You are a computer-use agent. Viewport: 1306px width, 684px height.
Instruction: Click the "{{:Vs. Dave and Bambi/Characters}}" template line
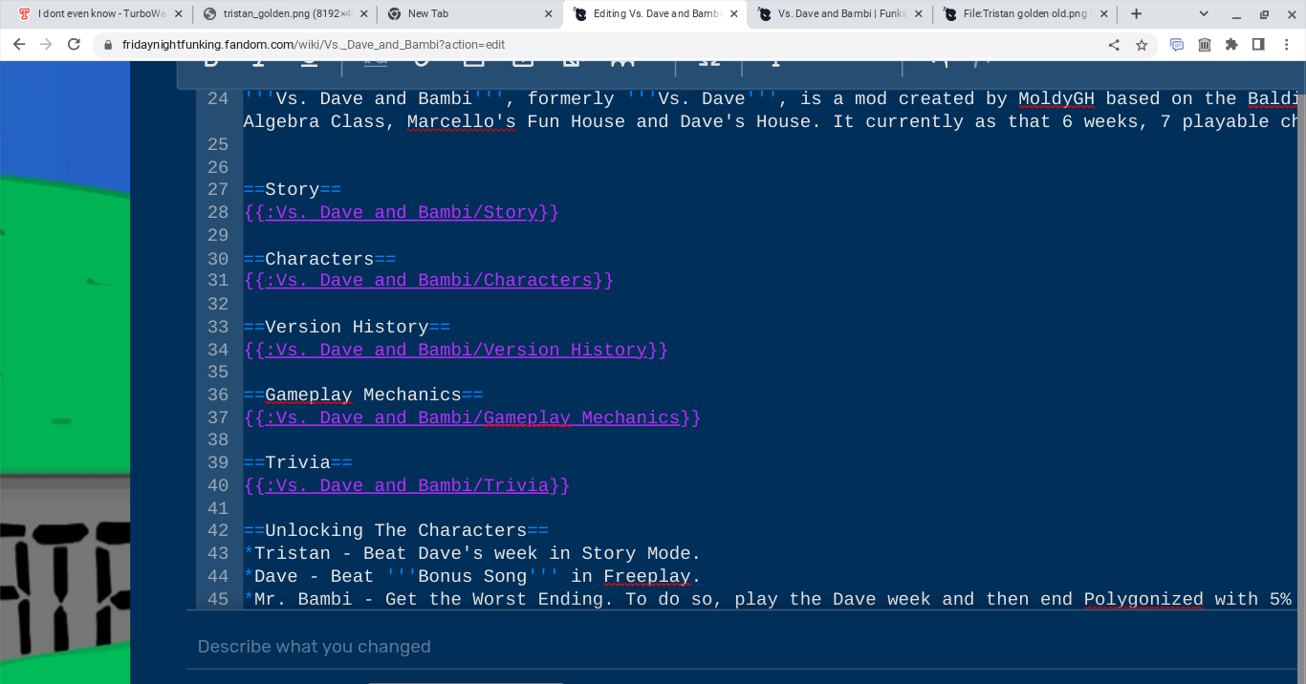pos(428,280)
